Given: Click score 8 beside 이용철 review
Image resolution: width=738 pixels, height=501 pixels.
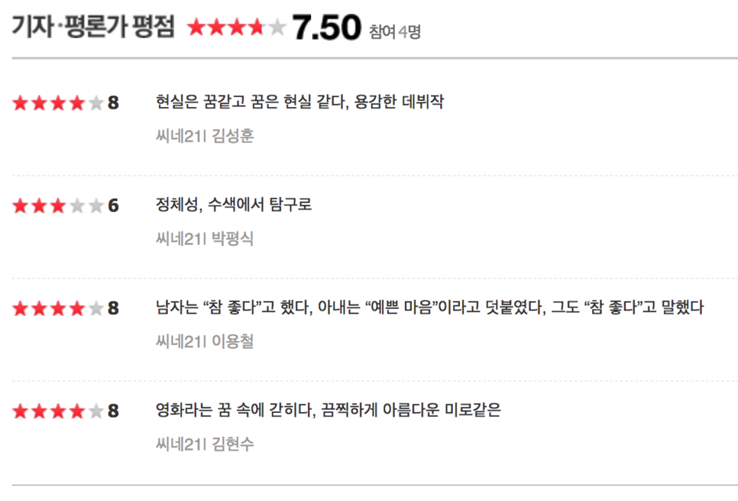Looking at the screenshot, I should click(113, 308).
